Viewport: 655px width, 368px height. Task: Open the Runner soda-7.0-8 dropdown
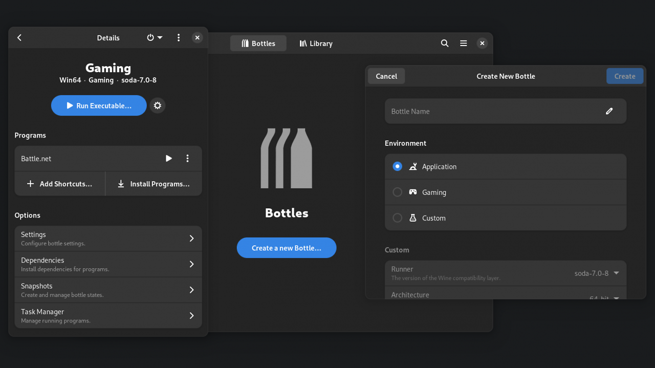point(597,273)
